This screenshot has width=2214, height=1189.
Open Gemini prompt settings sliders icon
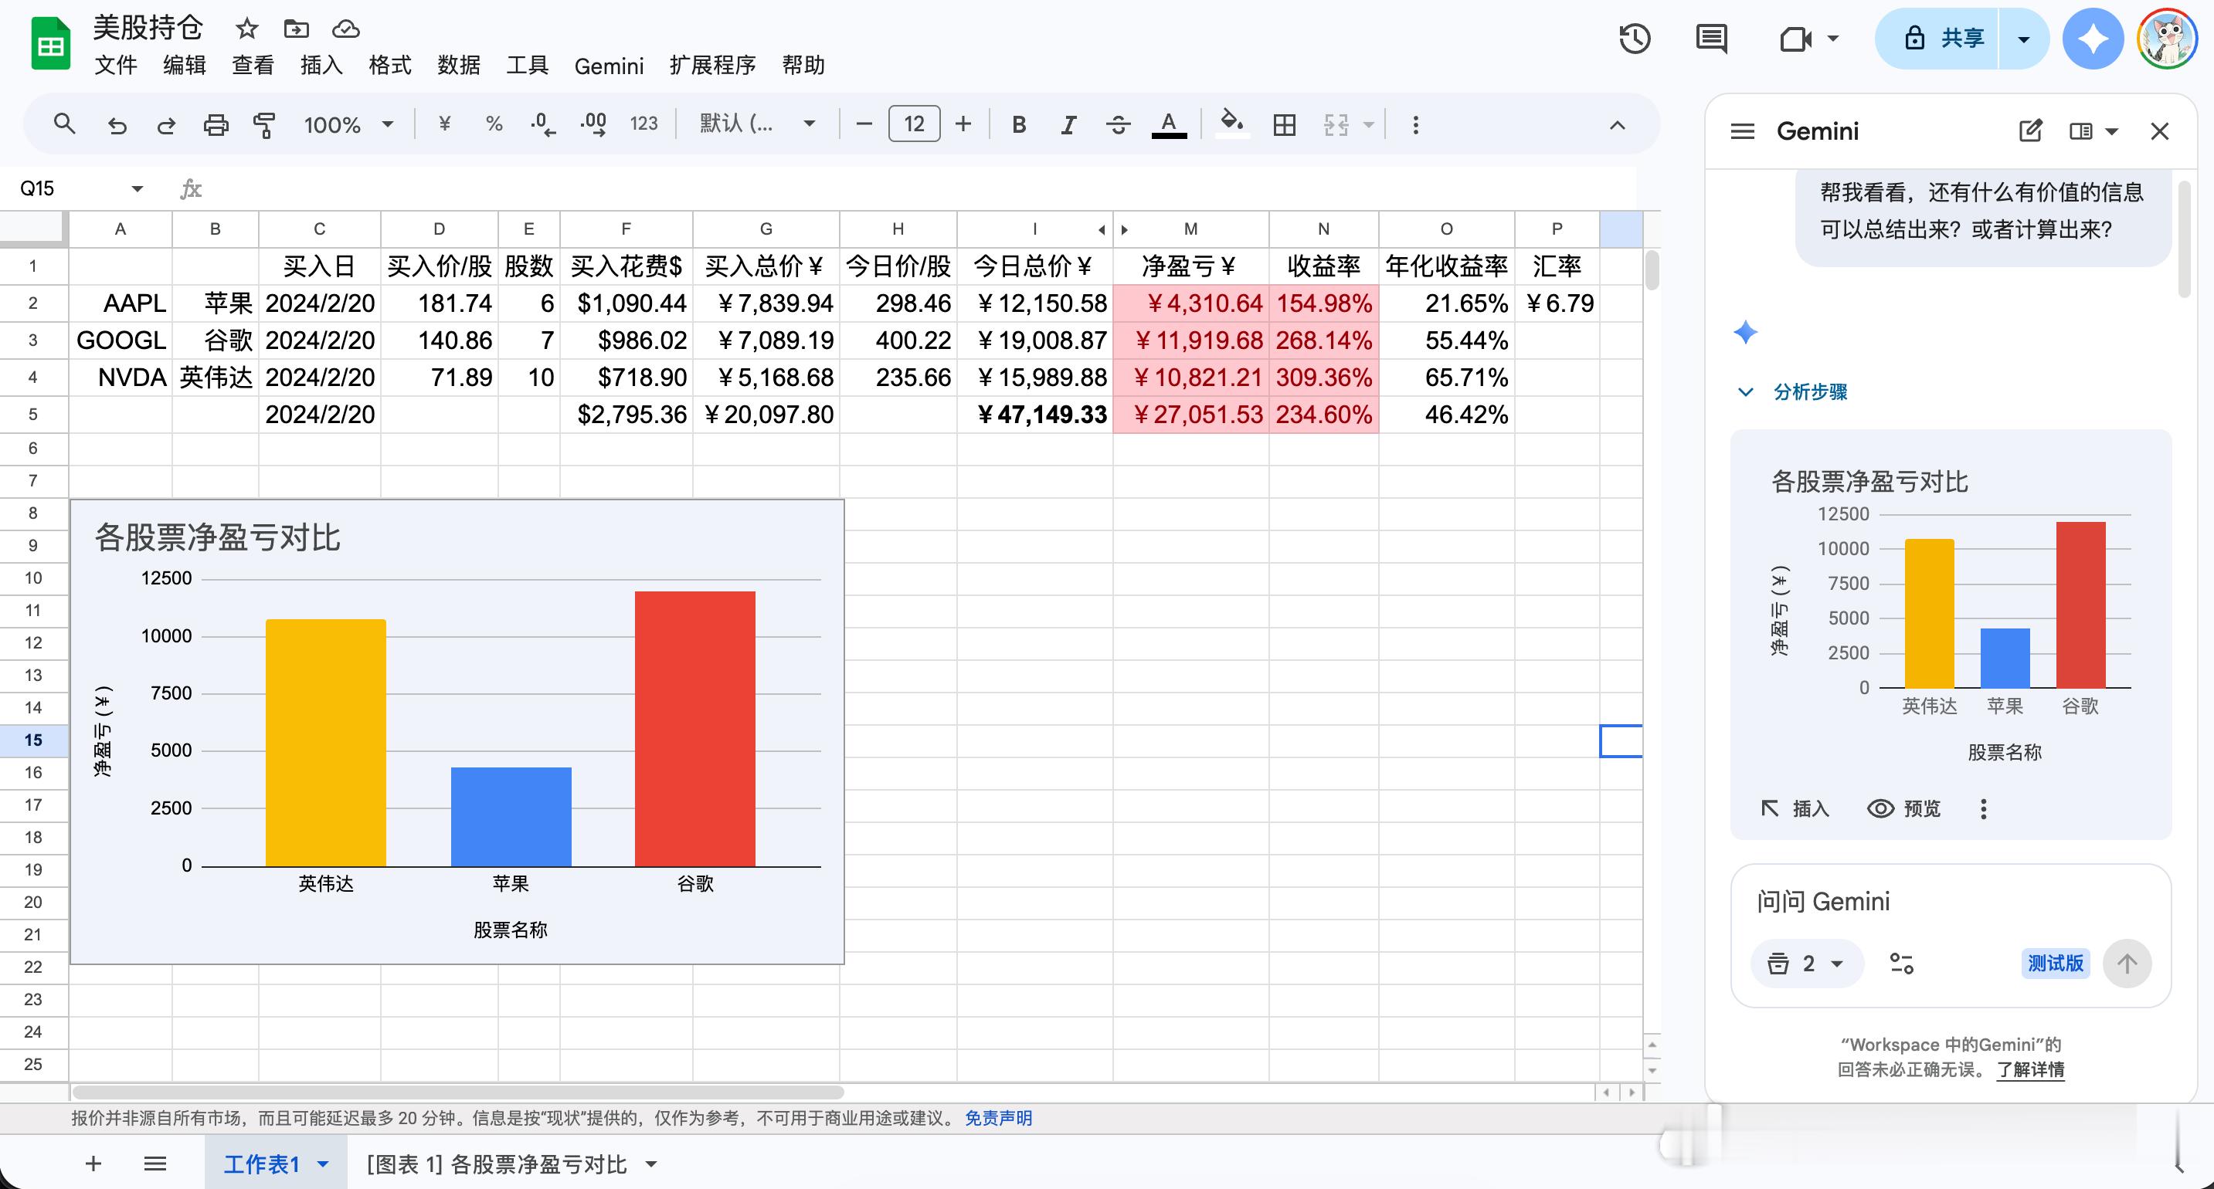click(x=1901, y=963)
